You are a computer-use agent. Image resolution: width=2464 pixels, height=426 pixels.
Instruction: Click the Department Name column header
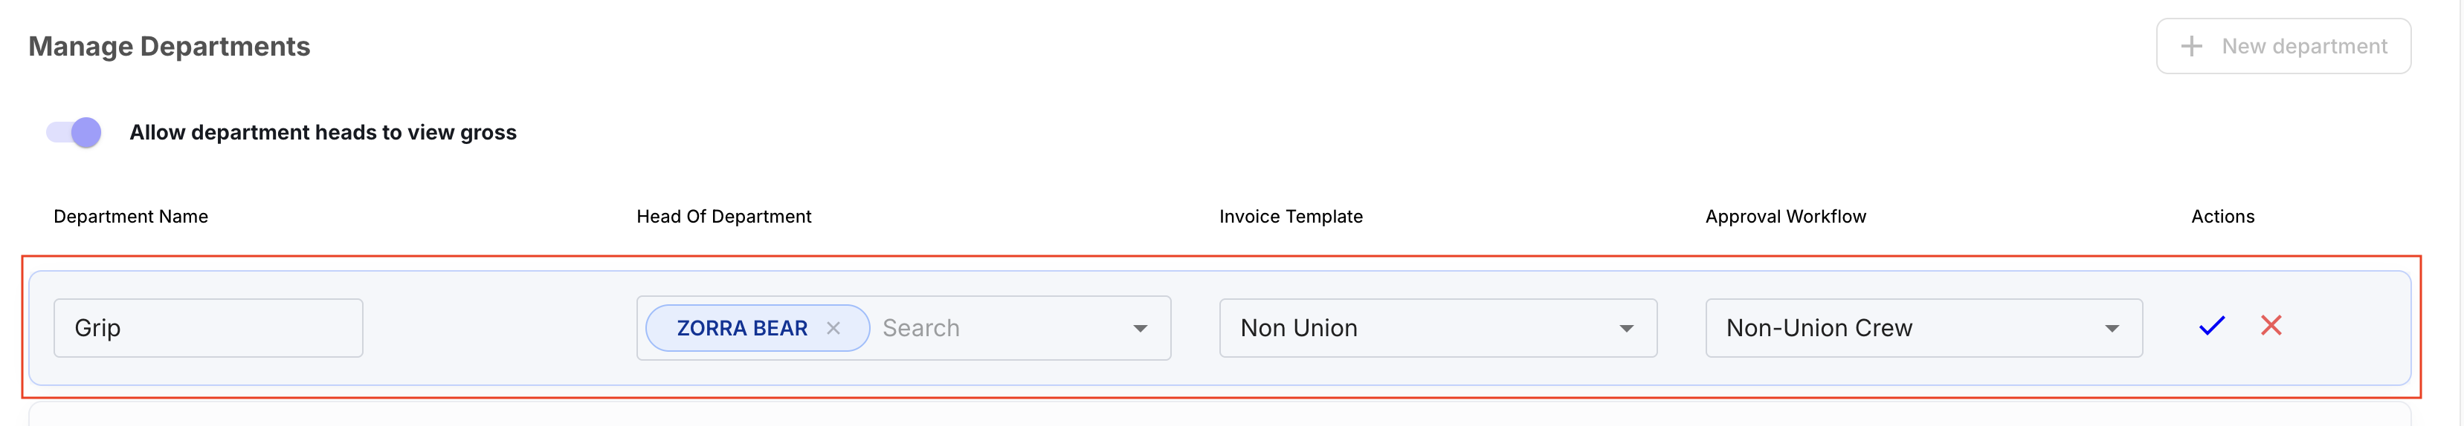click(130, 217)
